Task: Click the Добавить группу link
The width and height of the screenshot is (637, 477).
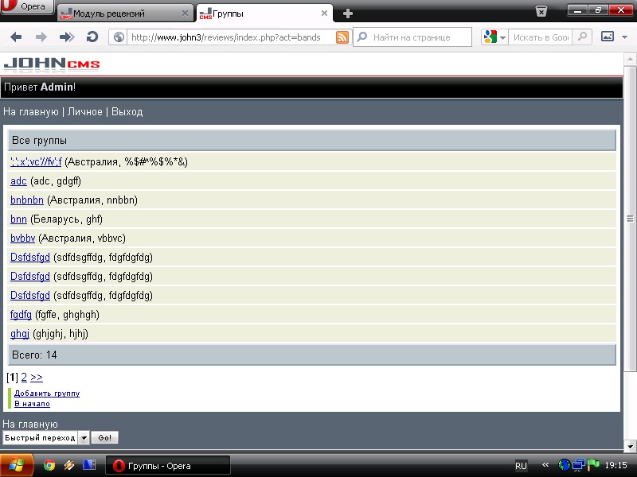Action: (x=47, y=394)
